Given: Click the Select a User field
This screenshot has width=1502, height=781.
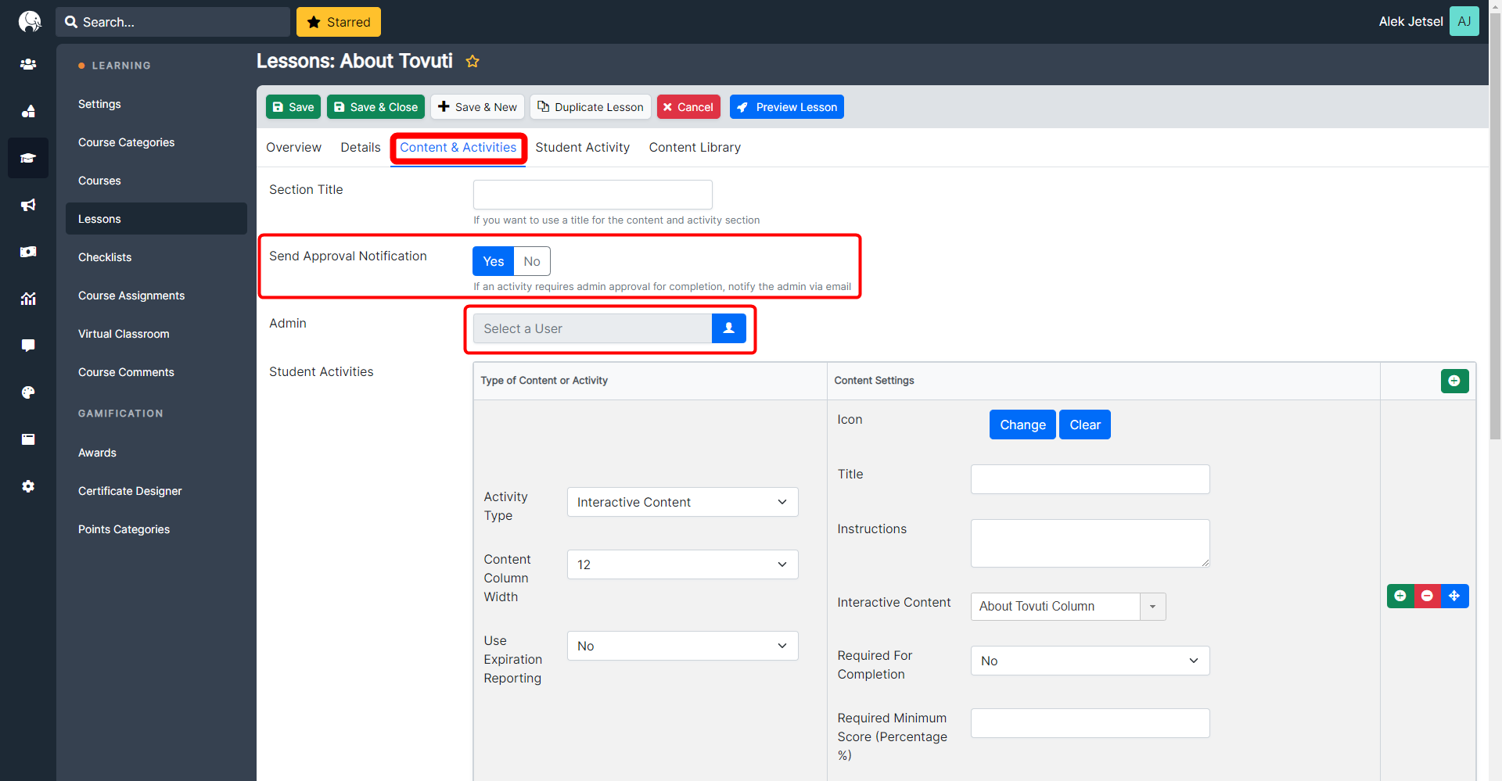Looking at the screenshot, I should coord(592,328).
